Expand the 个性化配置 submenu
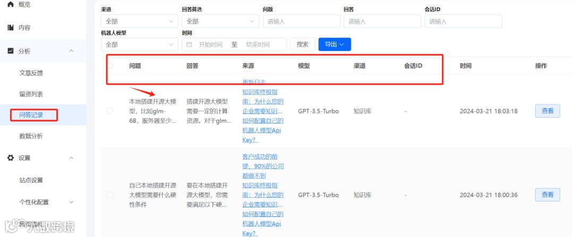This screenshot has width=574, height=237. [x=71, y=202]
